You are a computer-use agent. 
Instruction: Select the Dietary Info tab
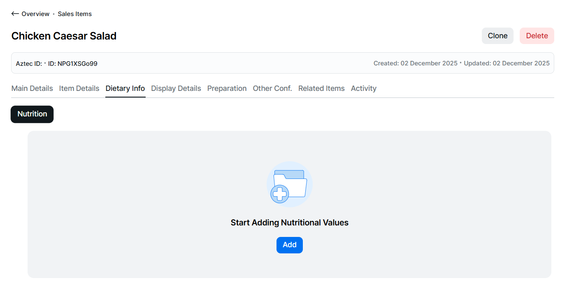(x=125, y=88)
